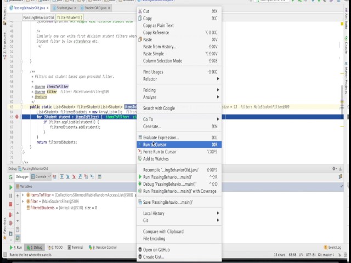Toggle the Structure tool window stripe
The height and width of the screenshot is (263, 351).
tap(4, 46)
